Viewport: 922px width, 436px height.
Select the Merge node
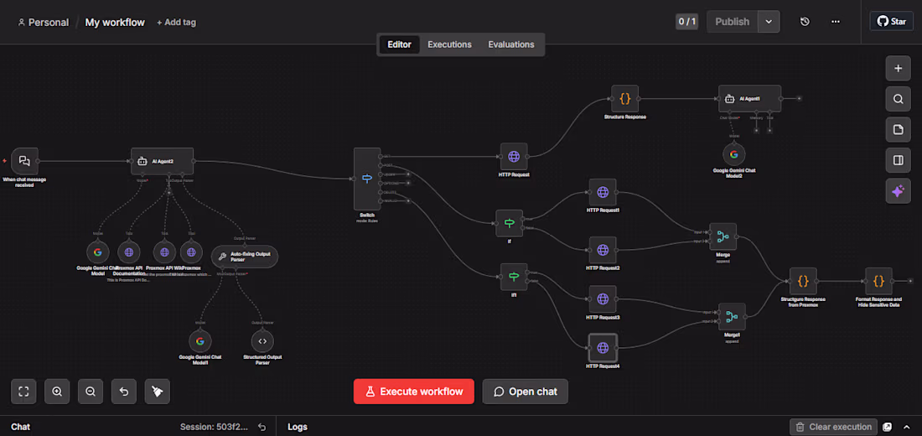pyautogui.click(x=723, y=236)
